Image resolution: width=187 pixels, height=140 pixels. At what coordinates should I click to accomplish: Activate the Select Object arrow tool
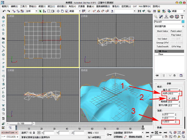pos(41,11)
